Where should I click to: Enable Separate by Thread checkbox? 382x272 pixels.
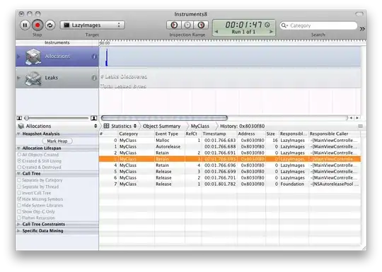[x=19, y=187]
